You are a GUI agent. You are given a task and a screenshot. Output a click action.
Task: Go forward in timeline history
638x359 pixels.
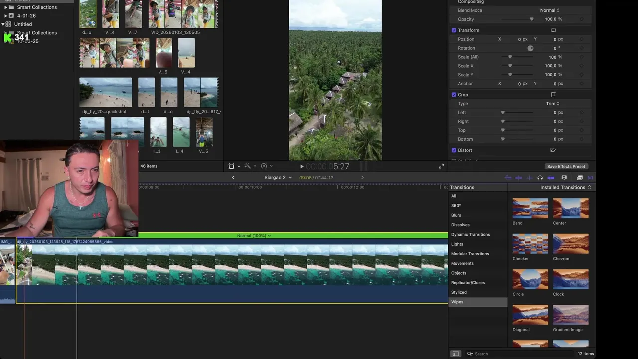(362, 178)
